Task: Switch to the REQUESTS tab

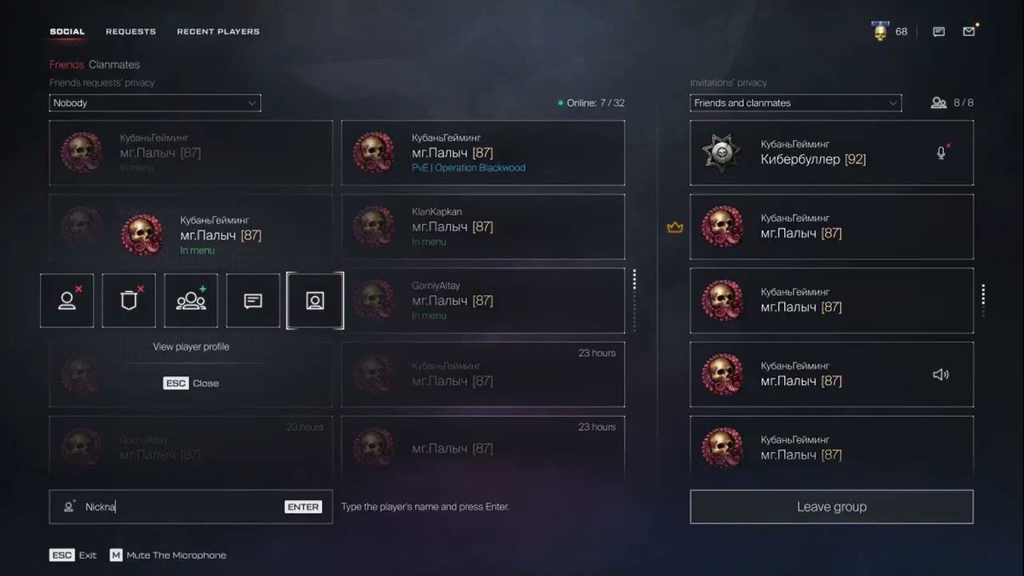Action: [x=130, y=32]
